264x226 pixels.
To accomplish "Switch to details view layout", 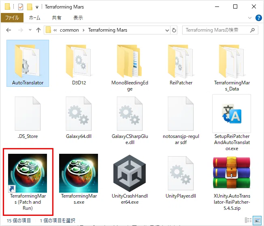I will [x=248, y=220].
